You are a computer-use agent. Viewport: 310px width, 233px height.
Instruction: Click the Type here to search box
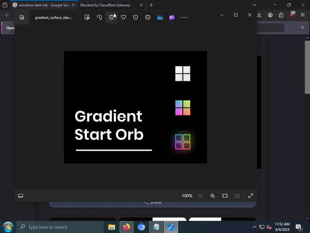click(60, 227)
